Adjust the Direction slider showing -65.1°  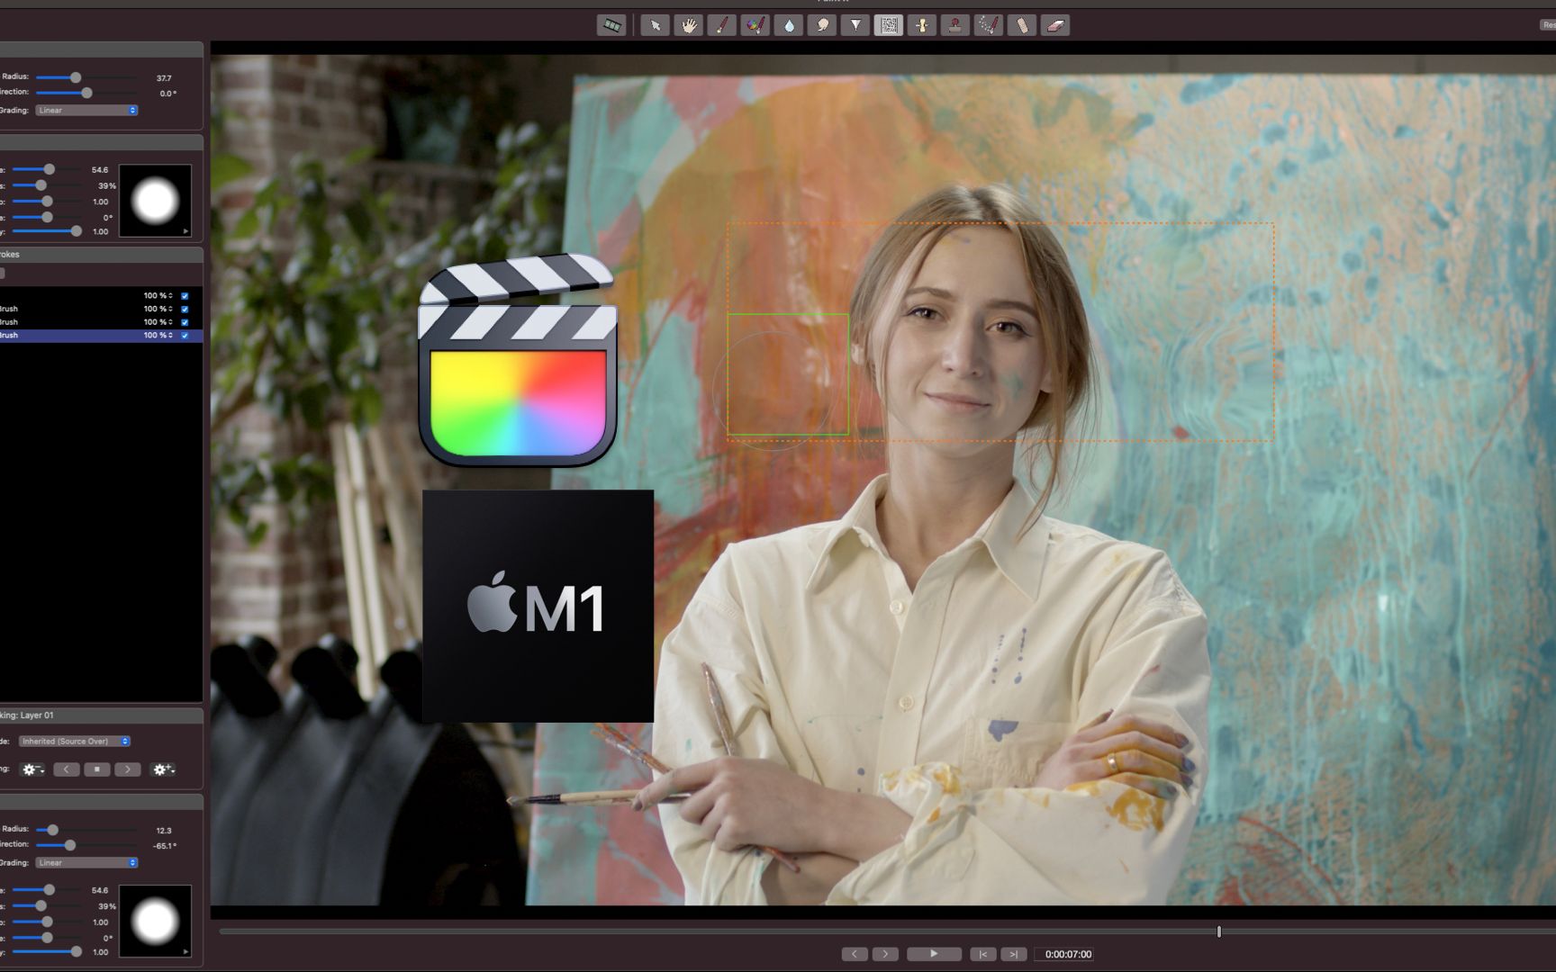[x=69, y=845]
